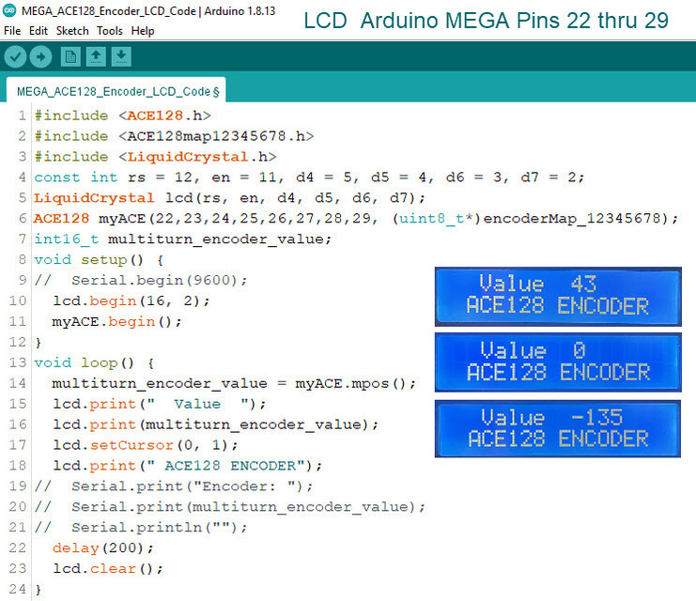Click the #include <LiquidCrystal.h> line

pos(155,157)
